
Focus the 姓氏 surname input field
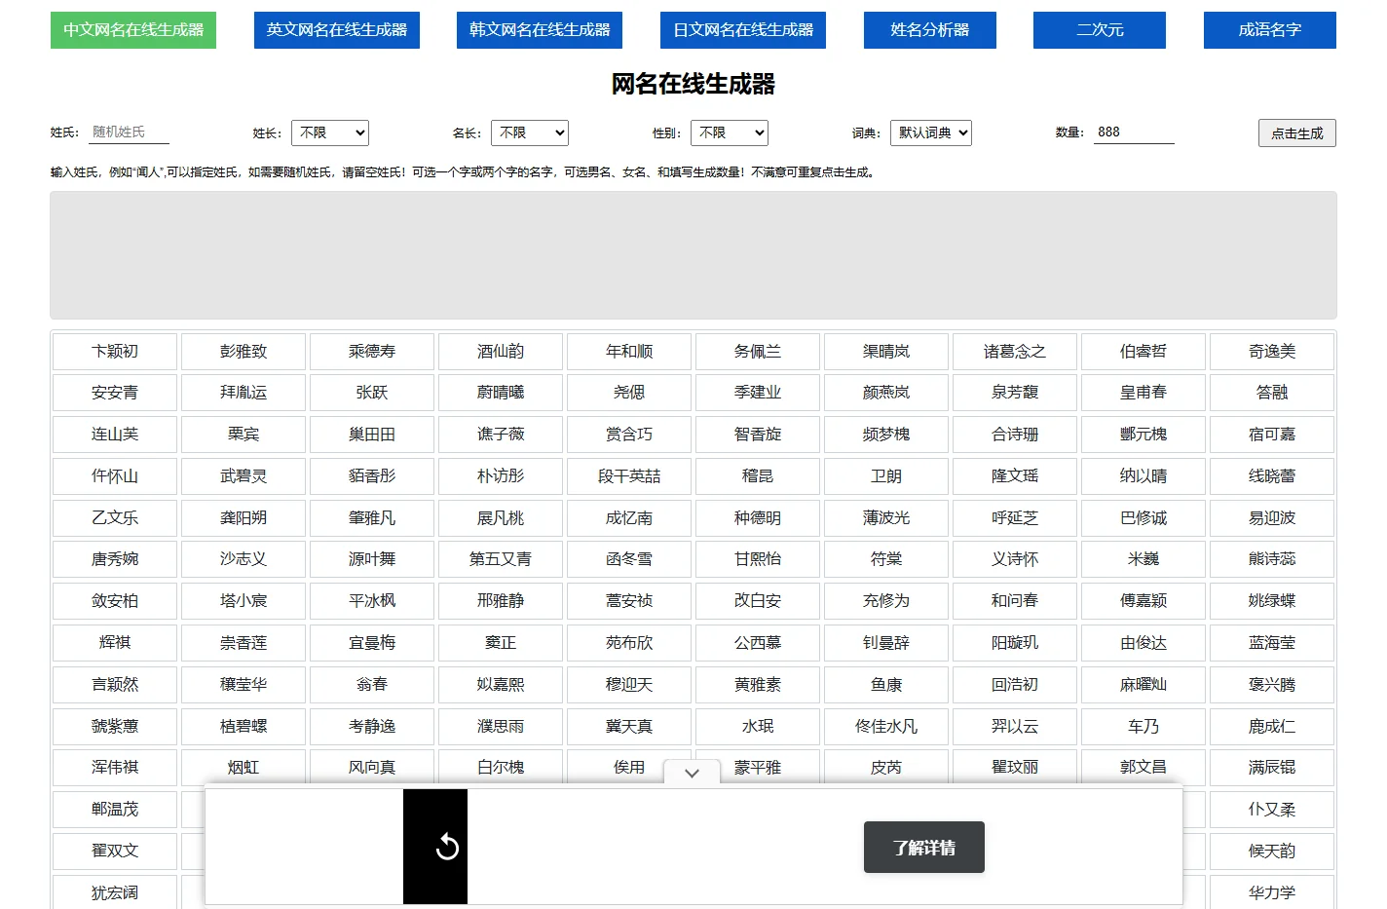[x=129, y=133]
